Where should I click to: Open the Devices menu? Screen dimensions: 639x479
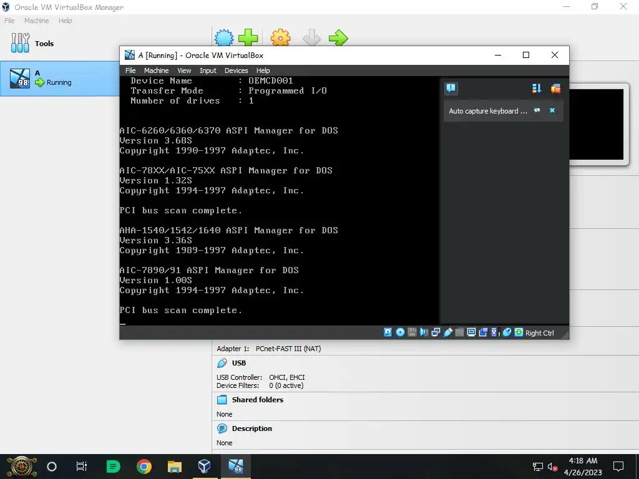point(236,70)
